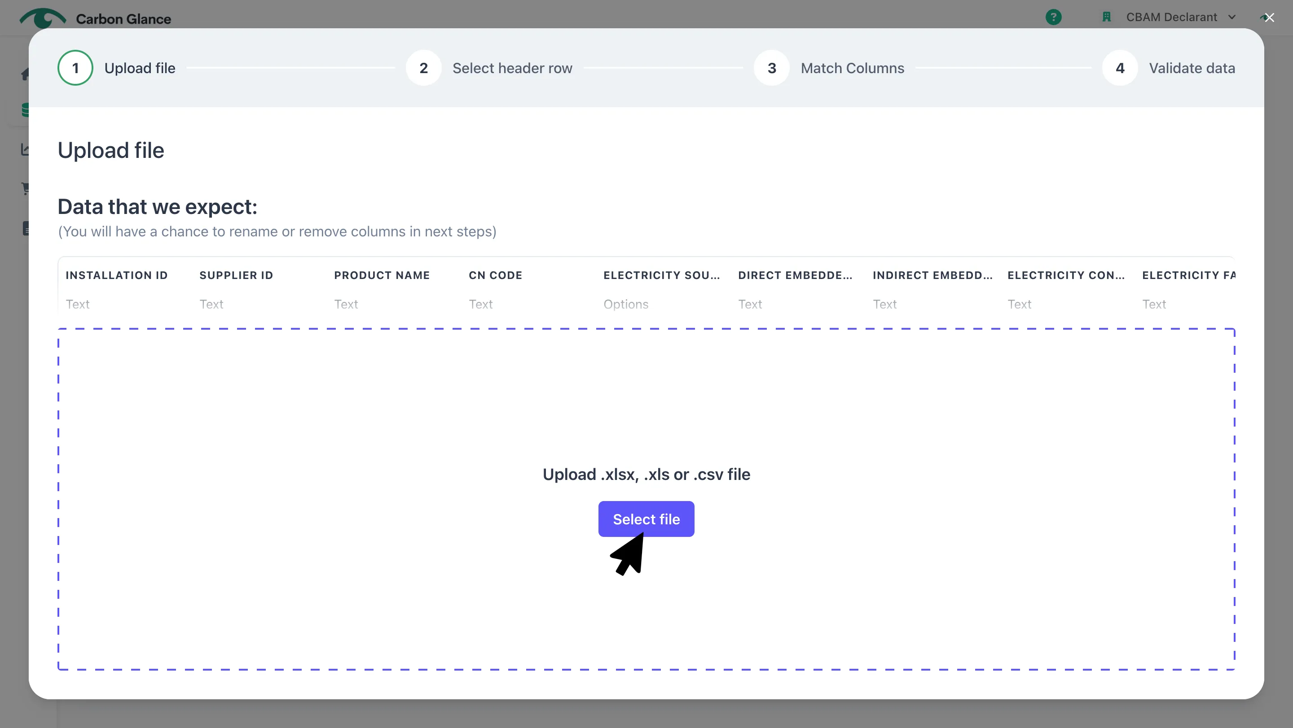
Task: Click the Options type under Electricity source
Action: (626, 304)
